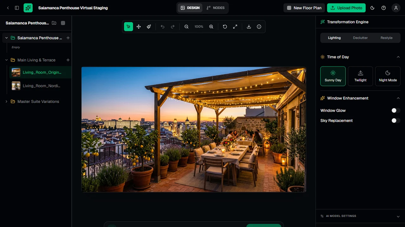This screenshot has width=405, height=227.
Task: Click the undo arrow
Action: pos(163,27)
